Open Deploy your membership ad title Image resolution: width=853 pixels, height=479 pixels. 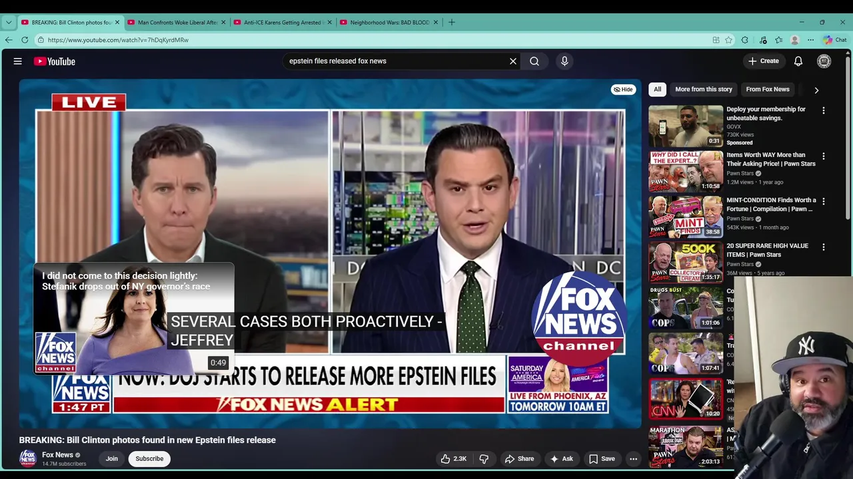(766, 113)
